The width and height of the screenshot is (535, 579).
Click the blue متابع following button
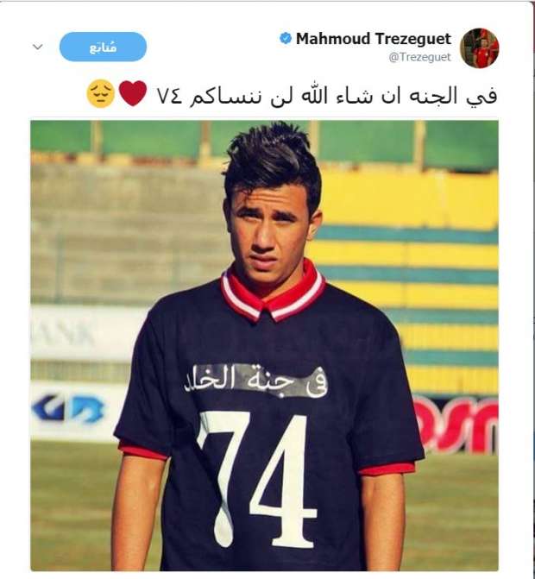click(x=103, y=47)
